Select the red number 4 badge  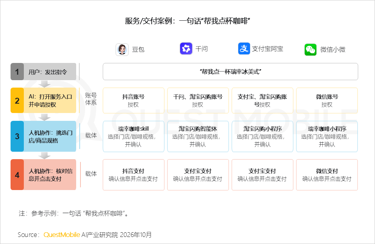pyautogui.click(x=17, y=174)
